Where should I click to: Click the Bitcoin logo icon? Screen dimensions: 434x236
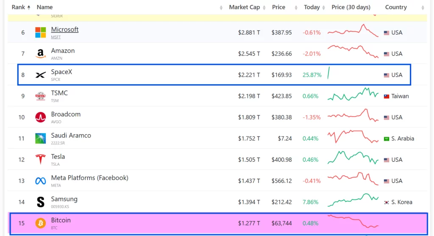coord(40,223)
